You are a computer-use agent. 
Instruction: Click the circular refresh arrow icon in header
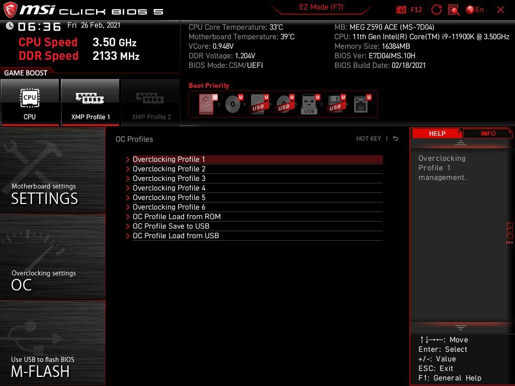436,10
